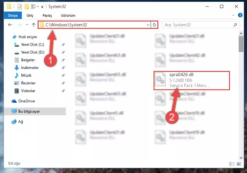This screenshot has width=247, height=173.
Task: Switch to large icons view in status bar
Action: (x=239, y=164)
